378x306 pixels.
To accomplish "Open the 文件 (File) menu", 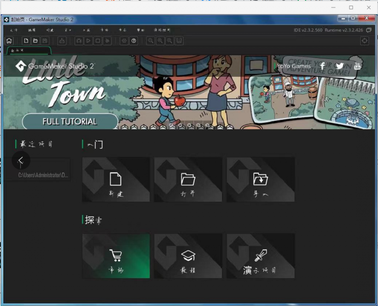I will [14, 30].
